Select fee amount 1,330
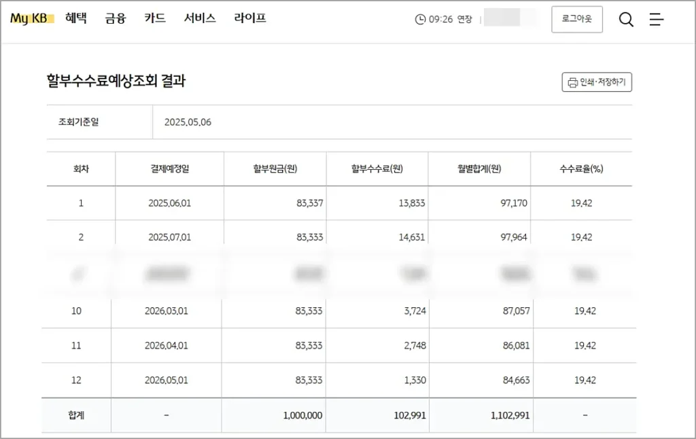 [x=415, y=380]
